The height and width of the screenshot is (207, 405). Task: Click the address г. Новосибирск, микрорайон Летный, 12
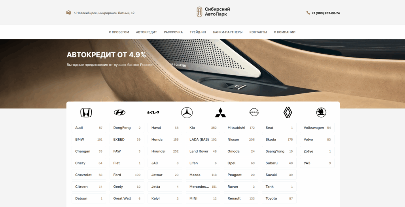[x=104, y=13]
